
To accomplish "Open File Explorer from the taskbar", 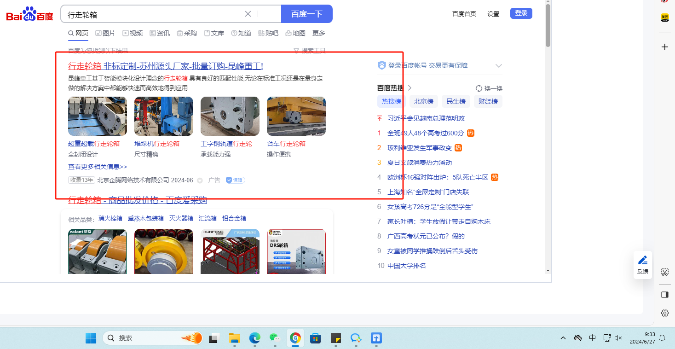I will coord(235,338).
